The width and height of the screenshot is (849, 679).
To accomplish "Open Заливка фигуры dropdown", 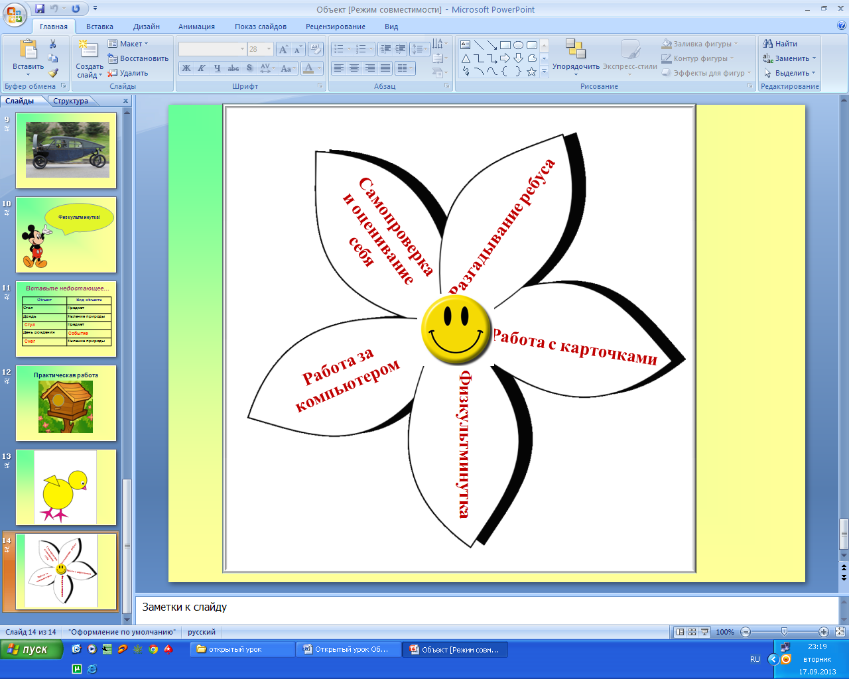I will [700, 44].
